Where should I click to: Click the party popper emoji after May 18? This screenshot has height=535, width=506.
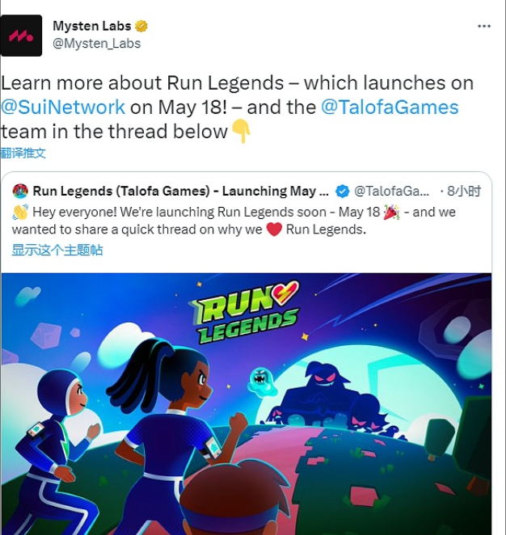391,213
